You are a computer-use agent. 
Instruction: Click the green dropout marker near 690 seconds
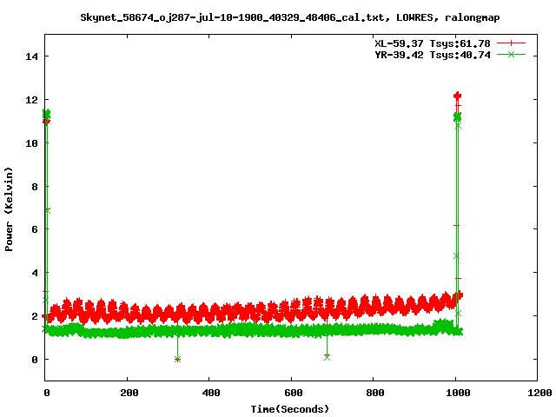pos(327,357)
